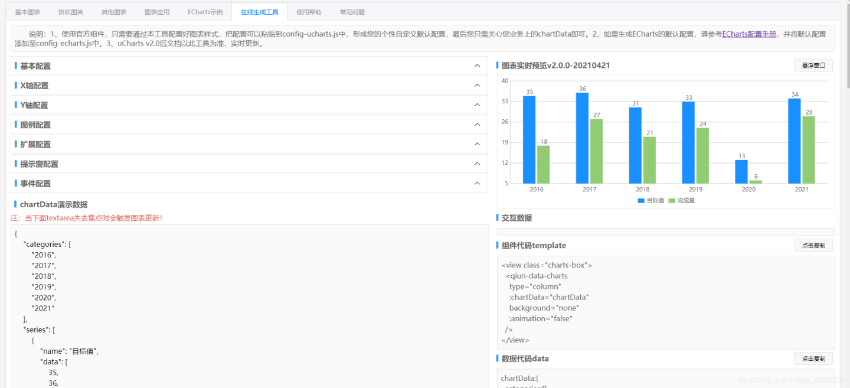Collapse the 扩展配置 section

(x=477, y=144)
